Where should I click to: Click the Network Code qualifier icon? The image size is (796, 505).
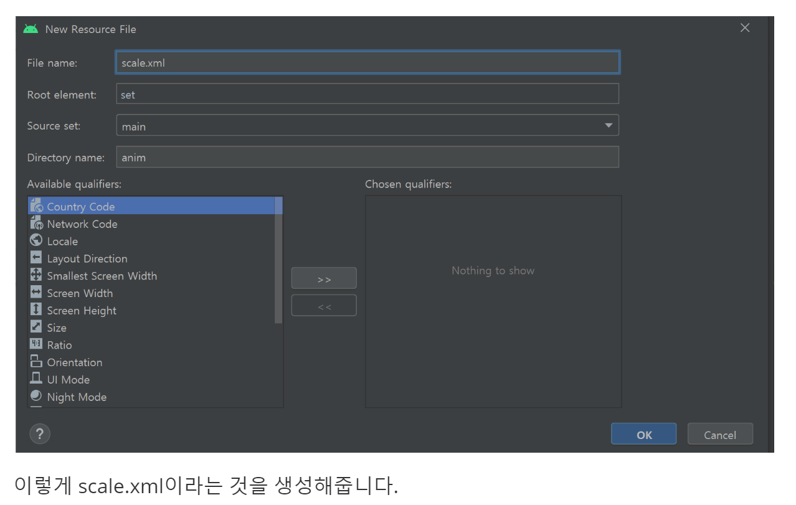point(36,223)
